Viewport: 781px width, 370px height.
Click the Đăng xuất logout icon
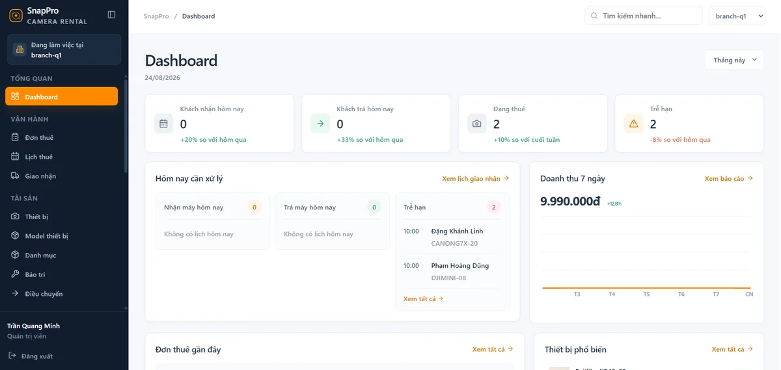click(x=12, y=356)
